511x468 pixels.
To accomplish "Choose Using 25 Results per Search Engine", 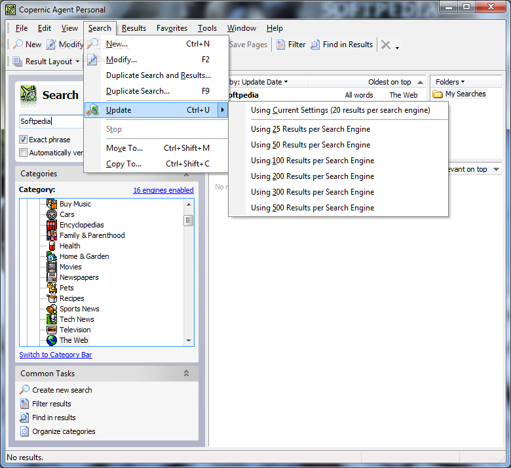I will [338, 129].
